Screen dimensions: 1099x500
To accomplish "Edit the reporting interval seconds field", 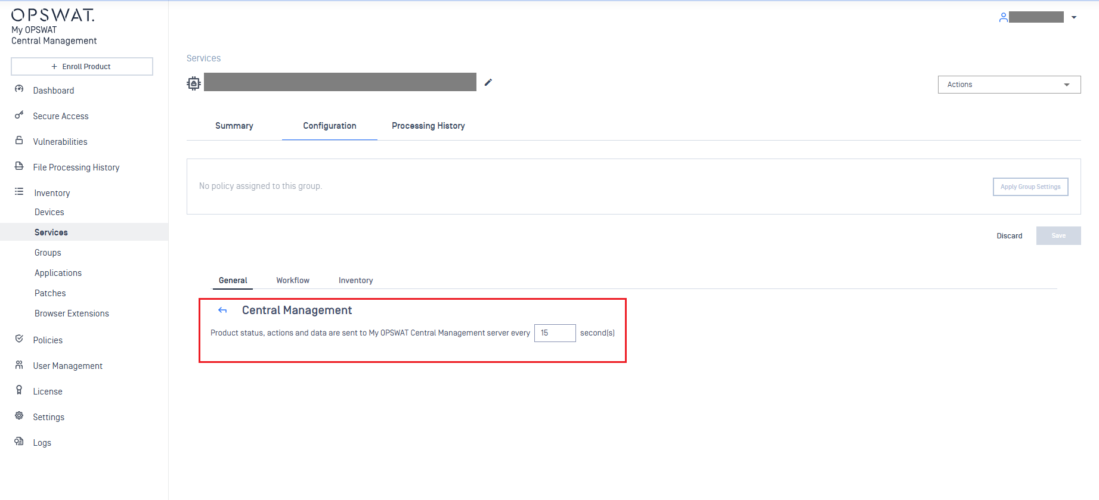I will click(555, 333).
